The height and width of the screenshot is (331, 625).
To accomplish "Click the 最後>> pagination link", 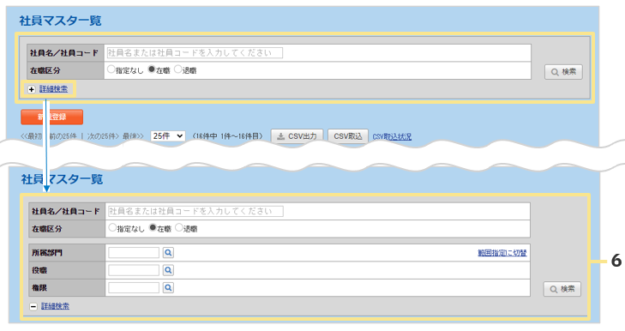I will pyautogui.click(x=133, y=136).
